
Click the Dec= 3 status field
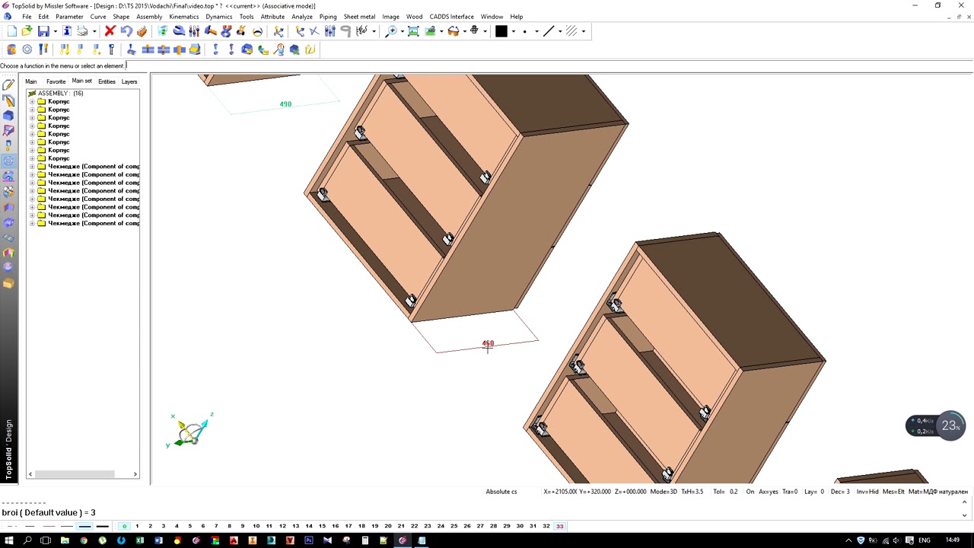point(840,492)
